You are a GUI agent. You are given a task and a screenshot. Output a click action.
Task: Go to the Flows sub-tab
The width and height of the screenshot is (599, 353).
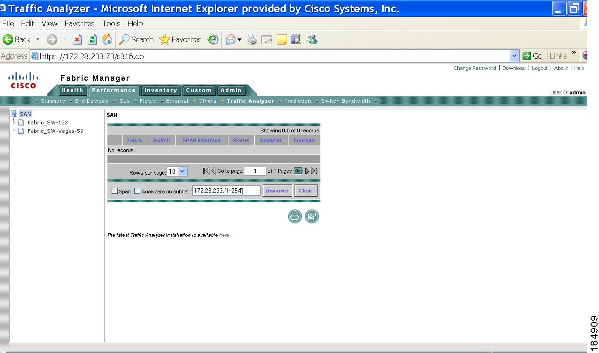coord(148,101)
